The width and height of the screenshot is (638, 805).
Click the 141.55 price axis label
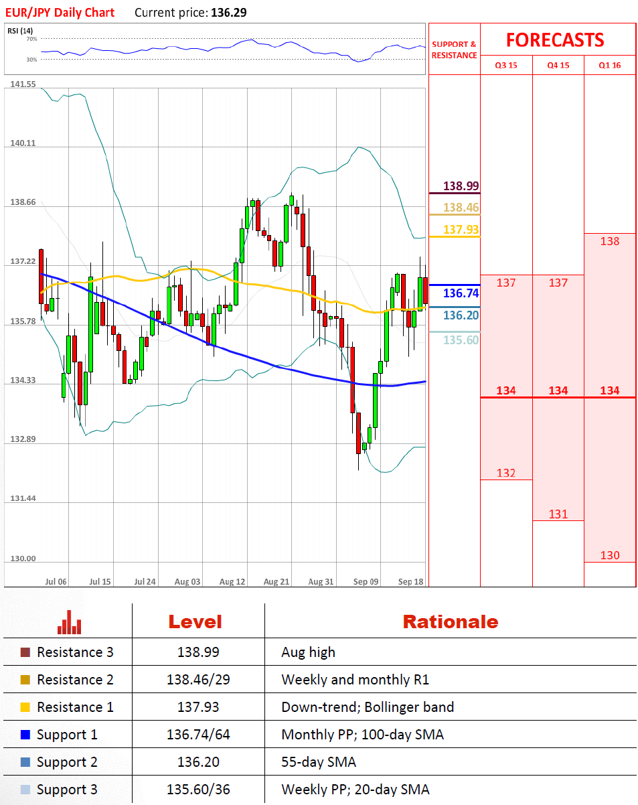pos(22,84)
